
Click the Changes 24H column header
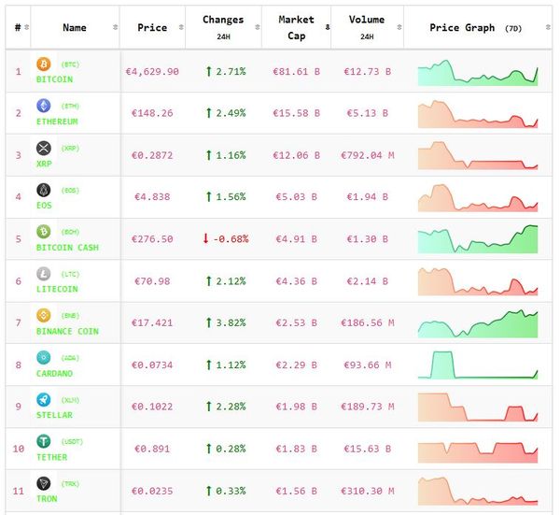coord(224,27)
